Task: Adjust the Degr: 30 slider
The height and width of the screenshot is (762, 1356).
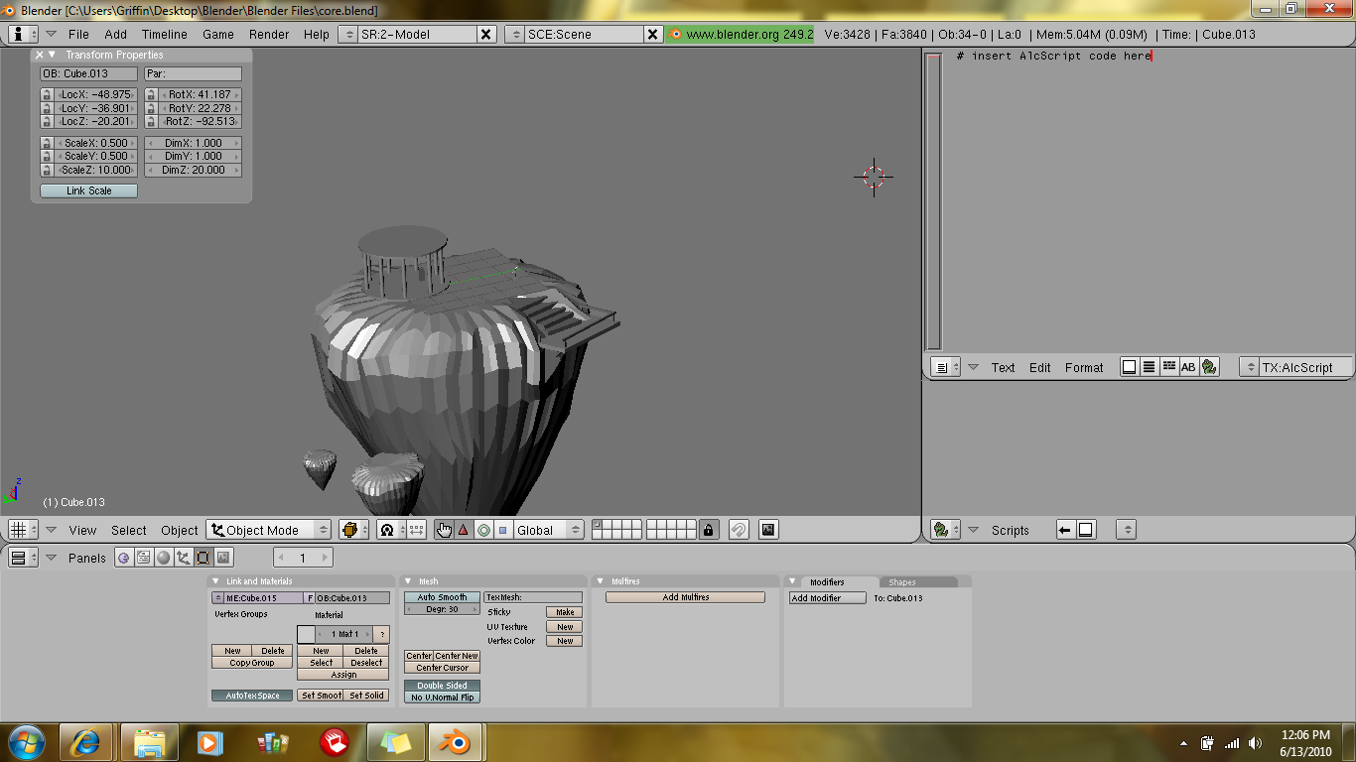Action: point(442,609)
